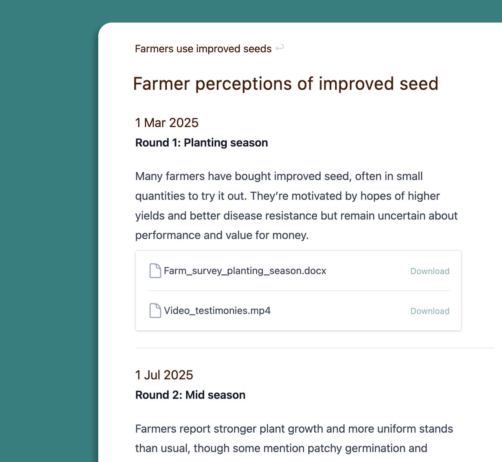The width and height of the screenshot is (502, 462).
Task: Click the divider line above 1 Jul 2025
Action: [x=314, y=348]
